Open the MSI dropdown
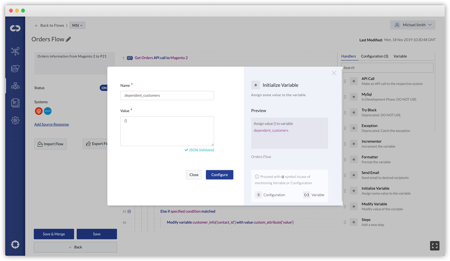The height and width of the screenshot is (261, 450). click(x=77, y=25)
